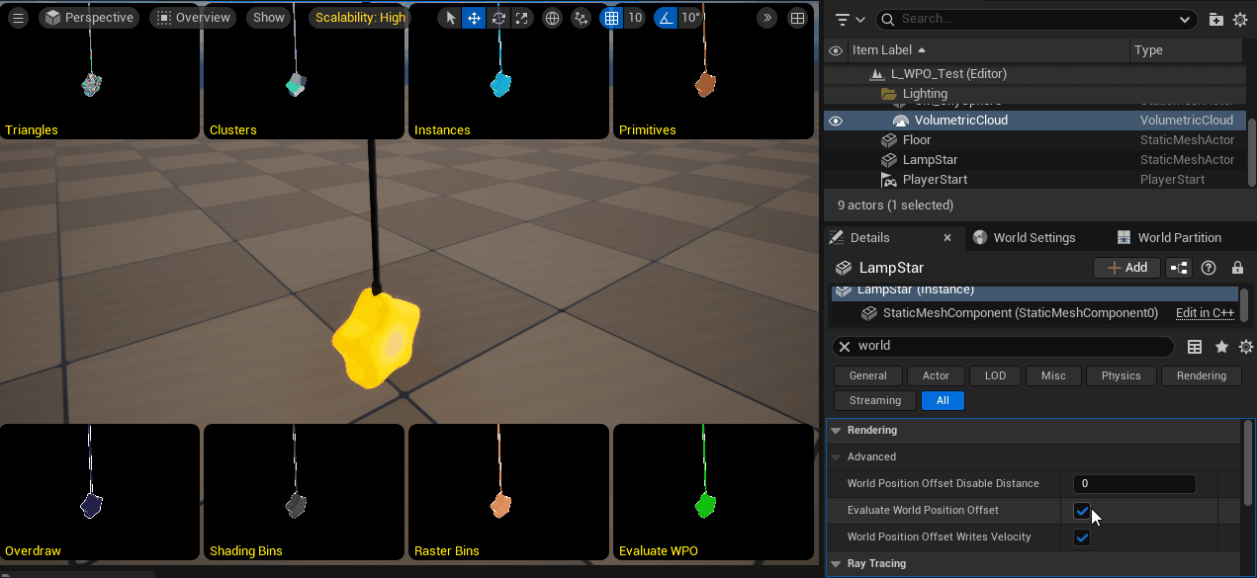Screen dimensions: 1257x578
Task: Open the Show flags menu
Action: (268, 18)
